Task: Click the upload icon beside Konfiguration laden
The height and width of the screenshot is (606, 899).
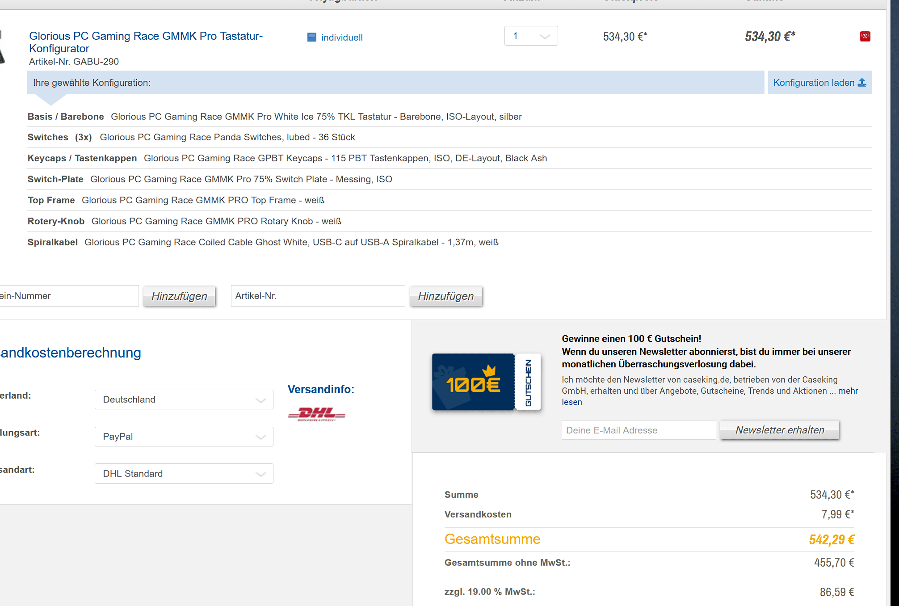Action: click(x=862, y=82)
